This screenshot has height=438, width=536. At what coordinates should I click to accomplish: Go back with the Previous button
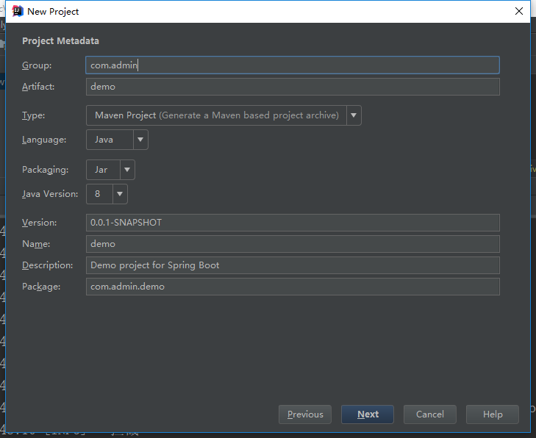pos(305,414)
